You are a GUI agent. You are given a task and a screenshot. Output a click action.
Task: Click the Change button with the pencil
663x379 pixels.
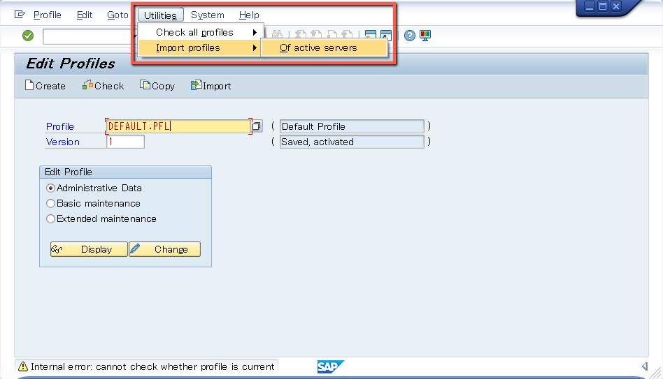[x=164, y=249]
